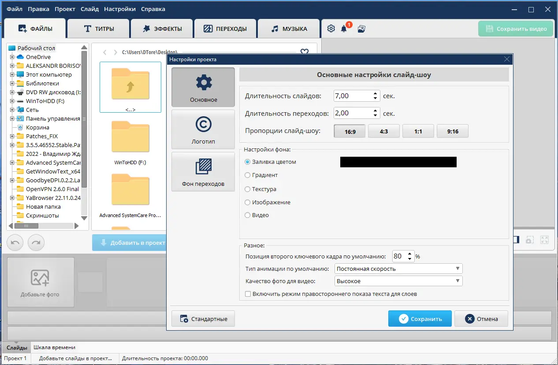The height and width of the screenshot is (365, 558).
Task: Click the Отмена button
Action: (x=481, y=319)
